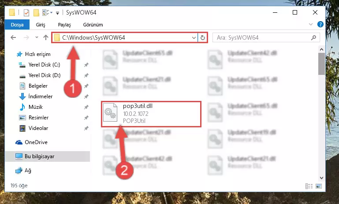Click the vertical scrollbar thumb
Screen dimensions: 339x204
321,64
